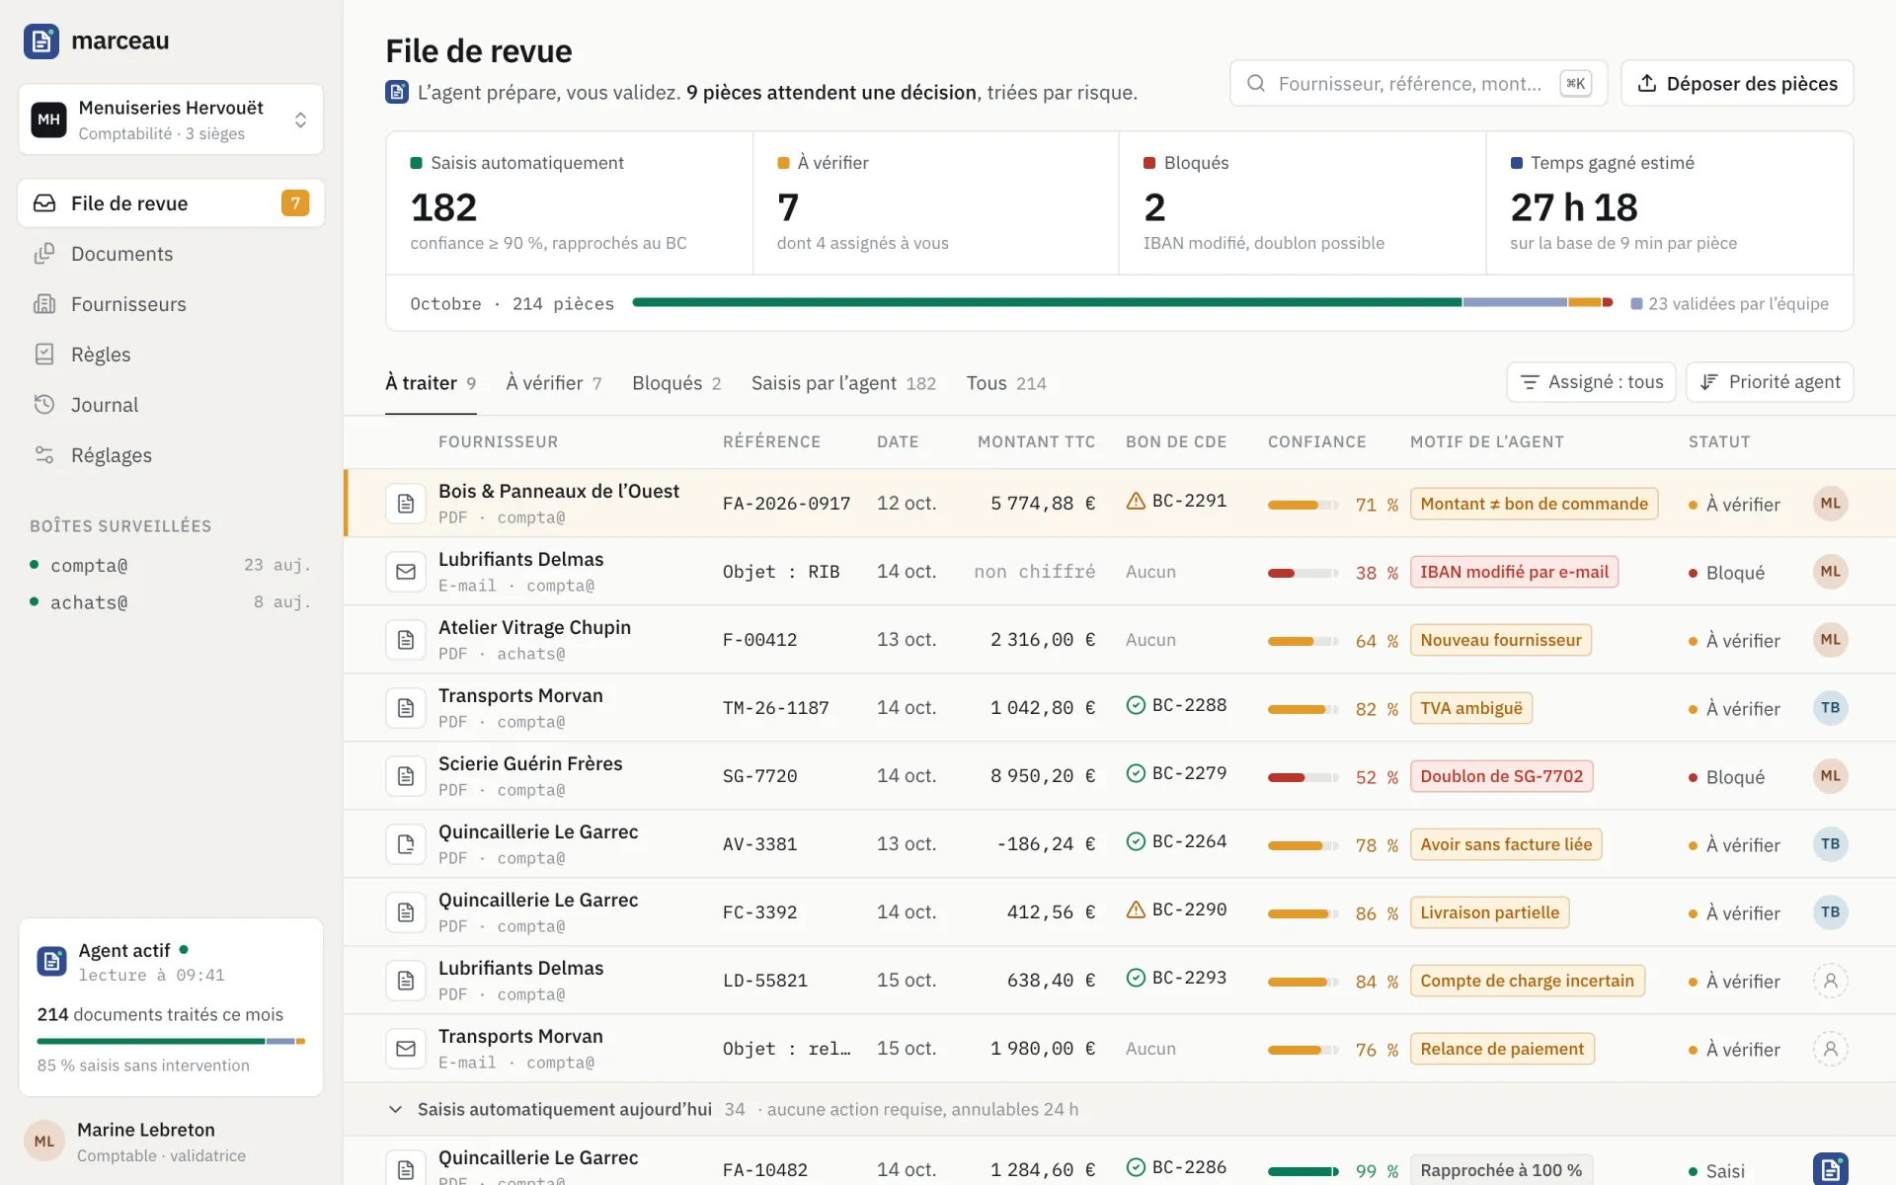Open Réglages settings icon
This screenshot has height=1185, width=1896.
pyautogui.click(x=44, y=455)
